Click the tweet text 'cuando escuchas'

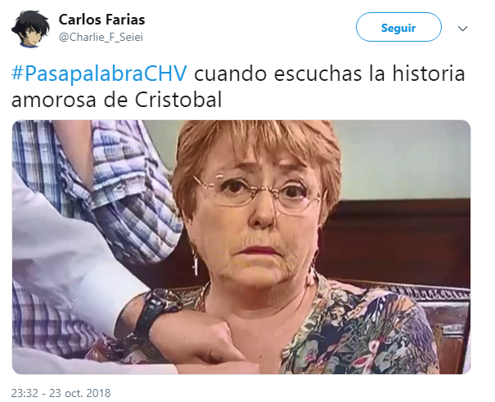tap(278, 74)
